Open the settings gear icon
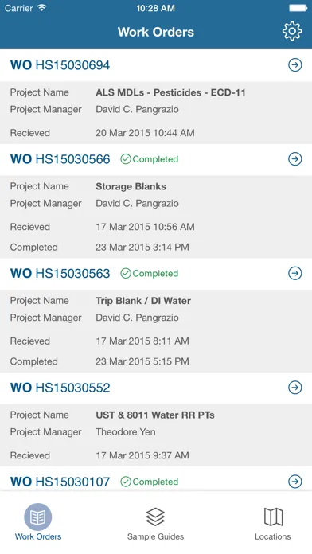The width and height of the screenshot is (312, 554). (x=292, y=32)
